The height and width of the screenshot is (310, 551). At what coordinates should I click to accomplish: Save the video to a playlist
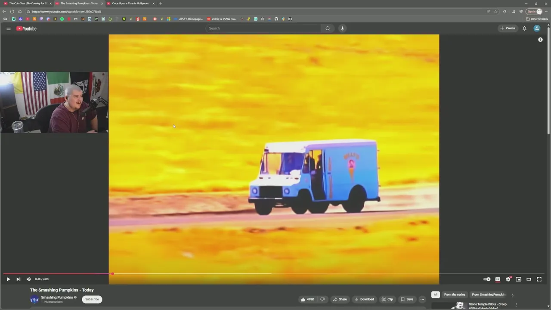[407, 299]
